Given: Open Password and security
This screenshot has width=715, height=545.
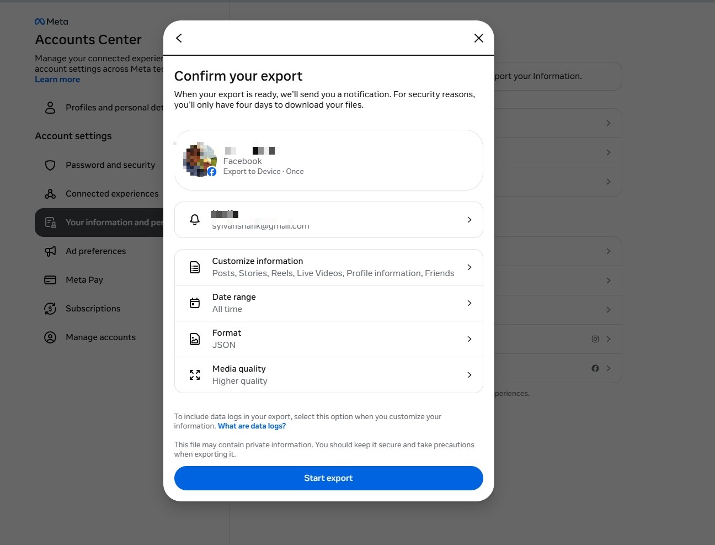Looking at the screenshot, I should [x=99, y=165].
